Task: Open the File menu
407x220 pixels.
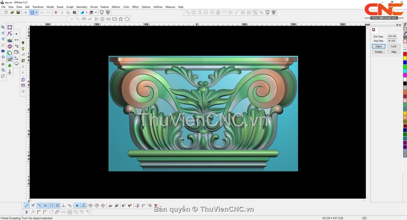Action: coord(3,7)
